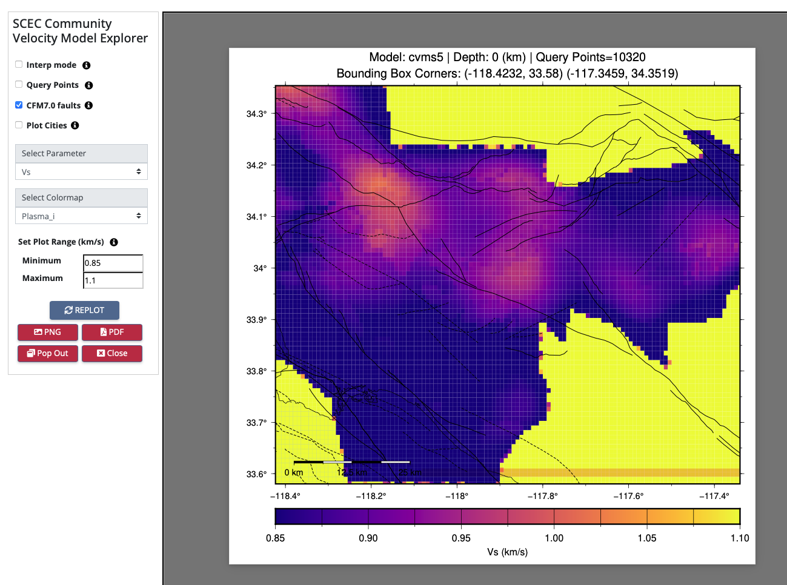Screen dimensions: 787x585
Task: Click the Maximum range input field
Action: tap(113, 280)
